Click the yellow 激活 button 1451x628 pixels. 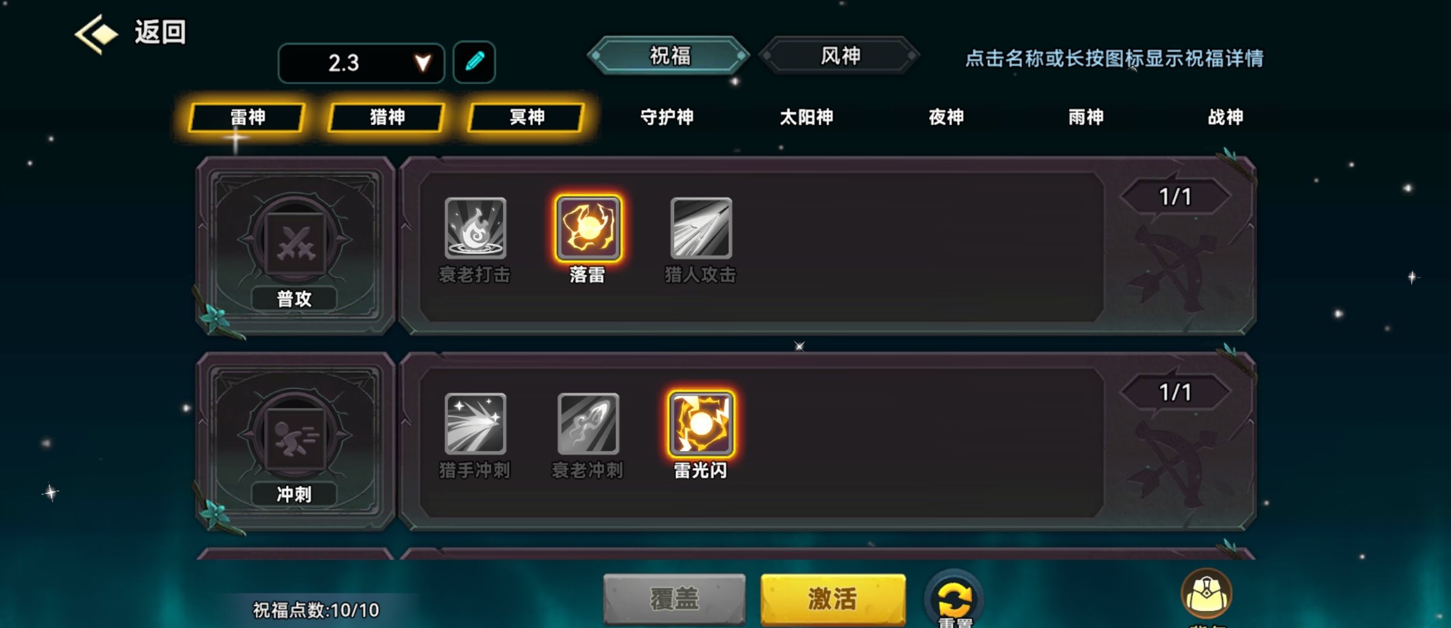coord(833,599)
